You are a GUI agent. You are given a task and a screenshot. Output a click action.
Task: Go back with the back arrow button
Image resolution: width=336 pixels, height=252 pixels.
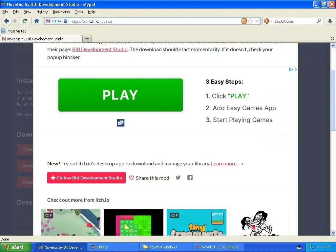7,21
